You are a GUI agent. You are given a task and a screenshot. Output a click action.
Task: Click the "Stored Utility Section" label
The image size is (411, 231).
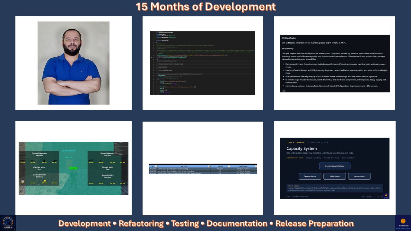point(108,176)
